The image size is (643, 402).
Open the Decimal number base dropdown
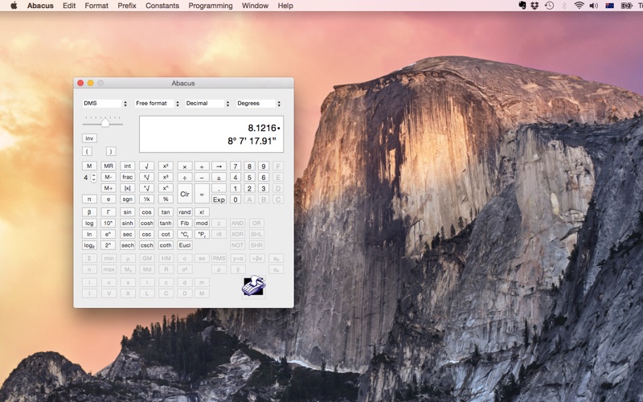pos(207,104)
